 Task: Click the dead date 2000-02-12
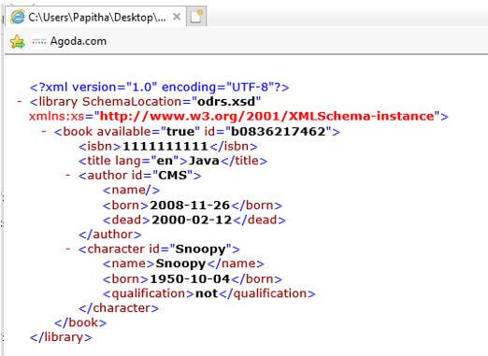[192, 220]
